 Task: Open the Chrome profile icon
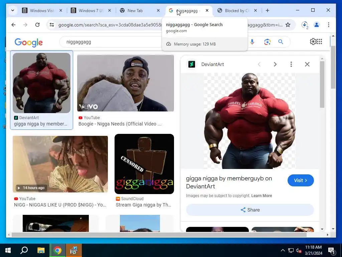(317, 25)
